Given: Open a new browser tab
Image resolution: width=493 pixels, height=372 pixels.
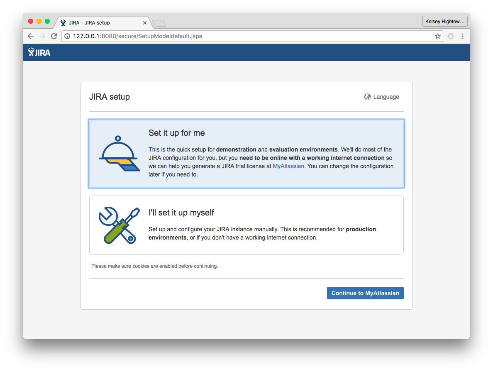Looking at the screenshot, I should click(x=159, y=23).
